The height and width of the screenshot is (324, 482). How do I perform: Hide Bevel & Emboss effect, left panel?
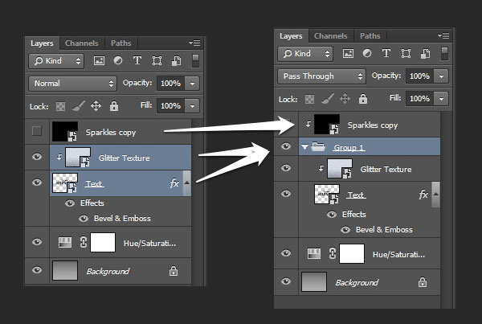tap(84, 219)
